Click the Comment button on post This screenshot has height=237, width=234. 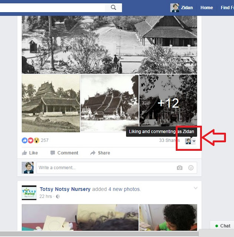64,153
